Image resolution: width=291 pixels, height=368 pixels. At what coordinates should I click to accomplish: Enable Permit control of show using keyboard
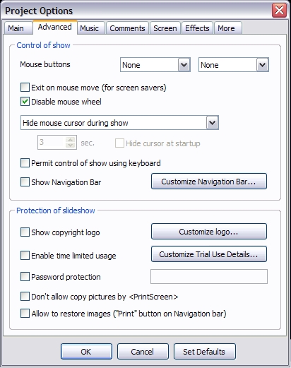[25, 163]
